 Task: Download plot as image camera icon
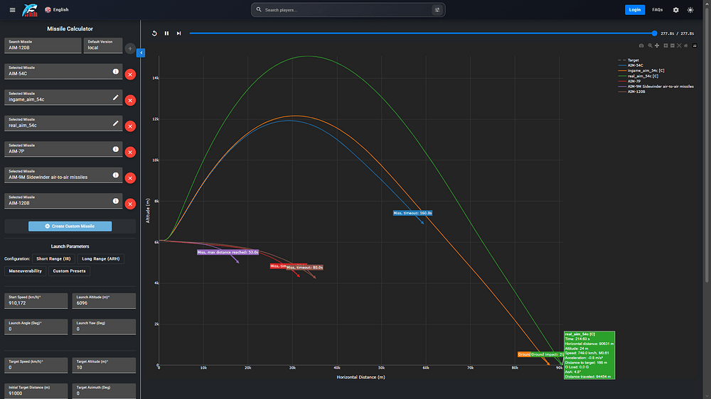click(641, 45)
